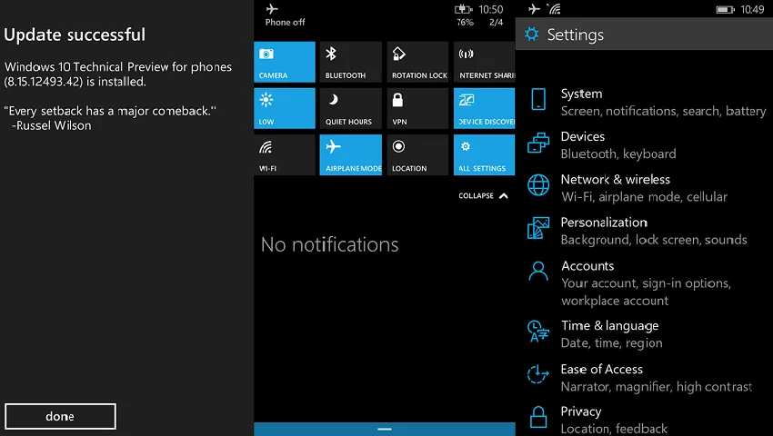The height and width of the screenshot is (436, 773).
Task: Click 'Wi-Fi, airplane mode, cellular' text
Action: (645, 196)
